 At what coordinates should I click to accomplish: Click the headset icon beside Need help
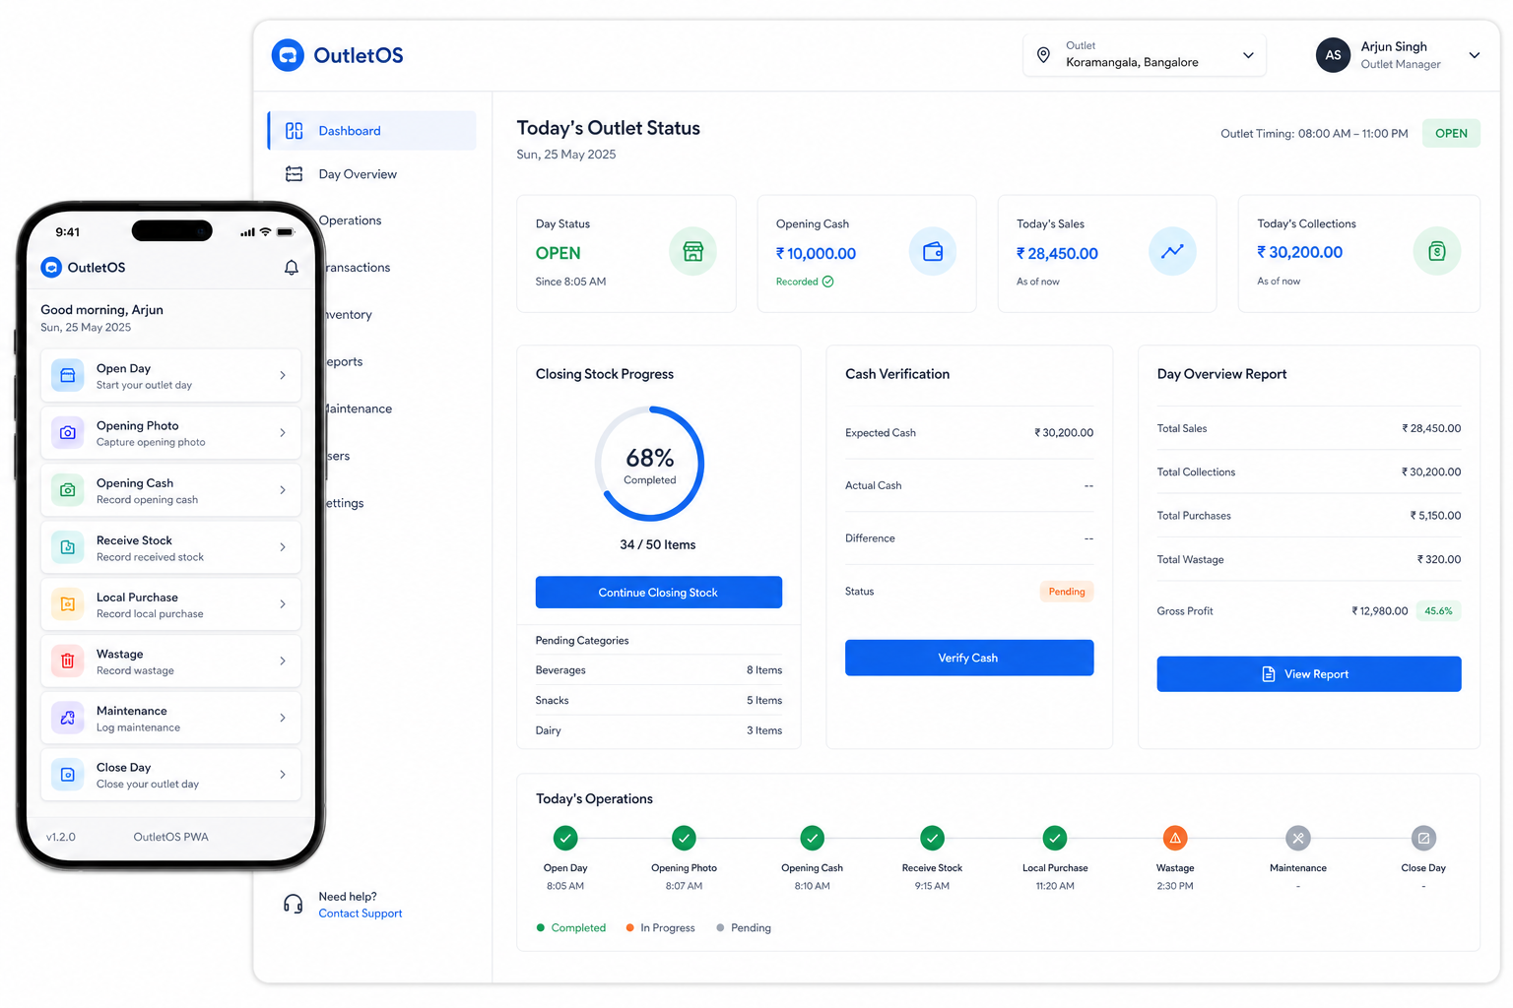[293, 904]
